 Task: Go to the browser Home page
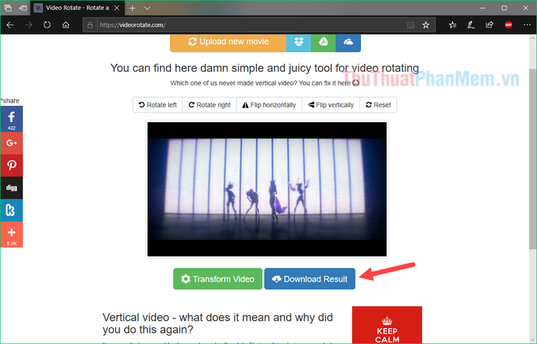(66, 25)
